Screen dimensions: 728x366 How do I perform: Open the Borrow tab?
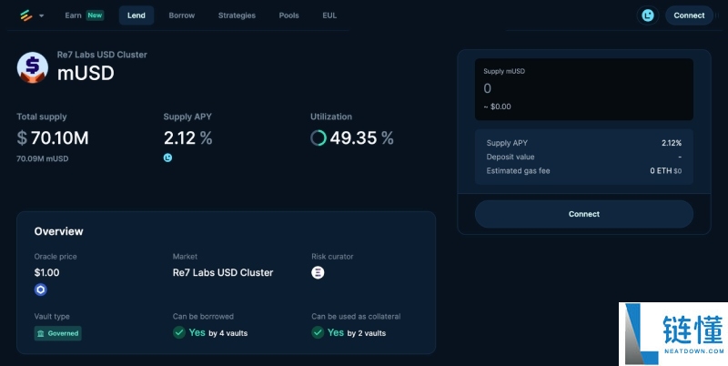click(181, 15)
